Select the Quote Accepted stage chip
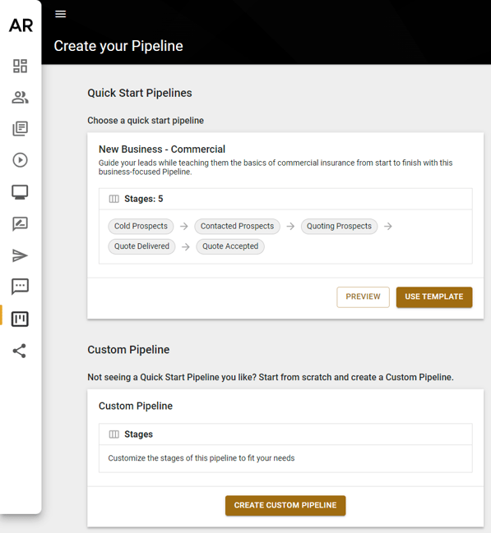 click(230, 246)
